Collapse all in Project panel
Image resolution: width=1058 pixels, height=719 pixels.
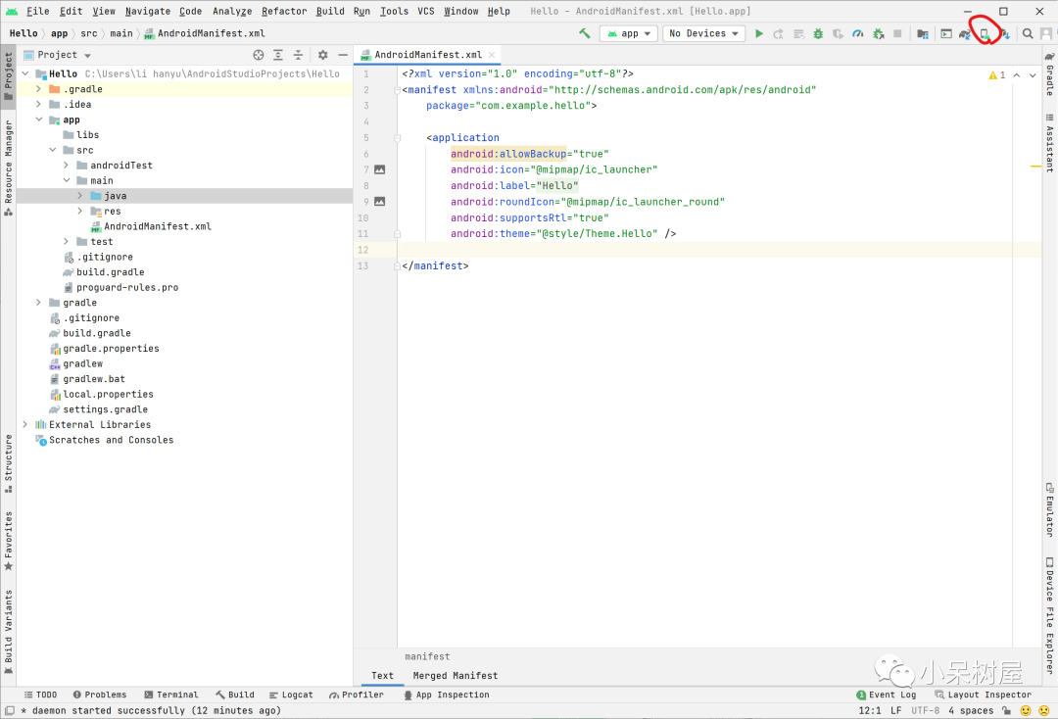[x=298, y=55]
